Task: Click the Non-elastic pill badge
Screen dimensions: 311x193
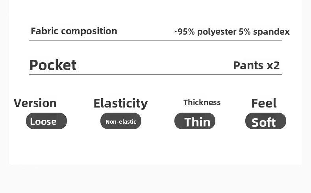Action: coord(121,121)
